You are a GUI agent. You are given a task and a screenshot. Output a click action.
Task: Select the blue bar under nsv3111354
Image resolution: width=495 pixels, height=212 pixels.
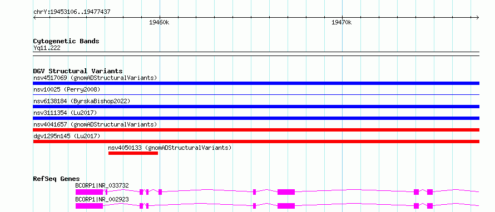(256, 118)
